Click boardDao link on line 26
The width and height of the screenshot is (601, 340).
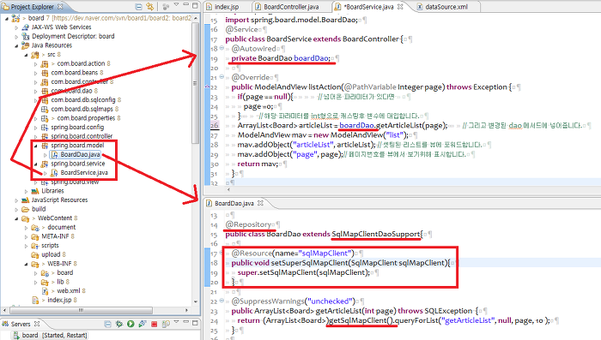[x=357, y=125]
